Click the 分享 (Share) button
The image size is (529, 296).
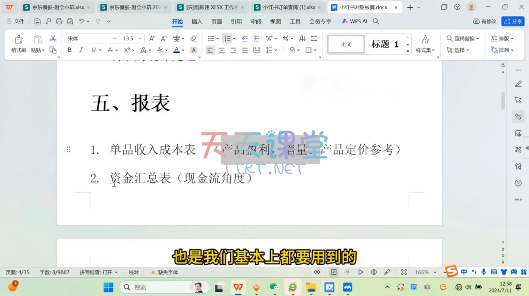tap(513, 22)
